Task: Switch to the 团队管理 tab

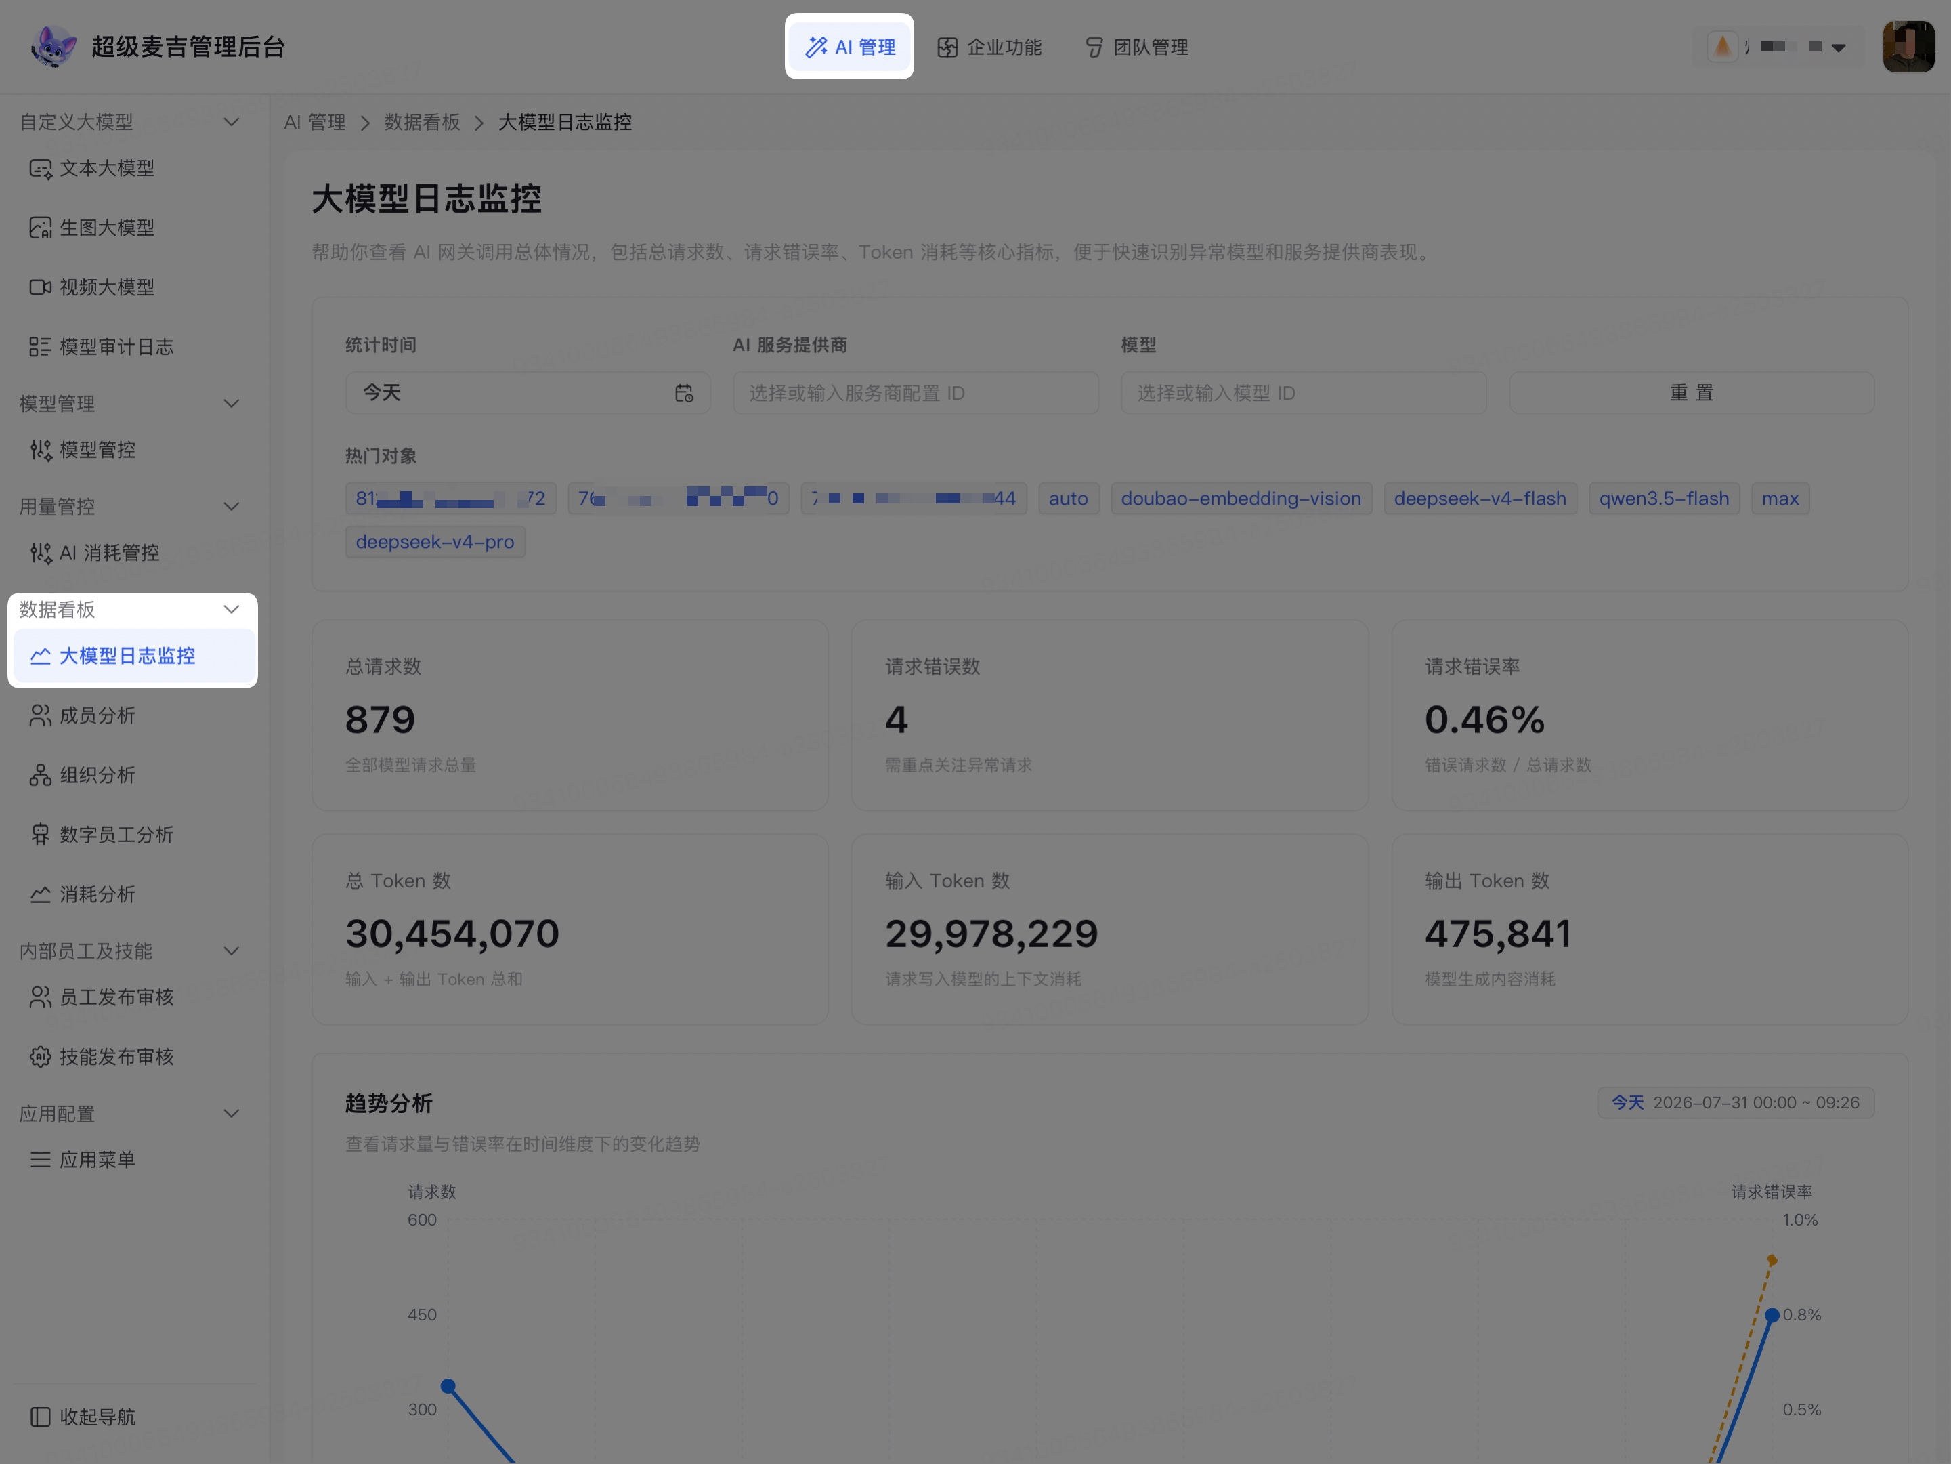Action: click(x=1137, y=47)
